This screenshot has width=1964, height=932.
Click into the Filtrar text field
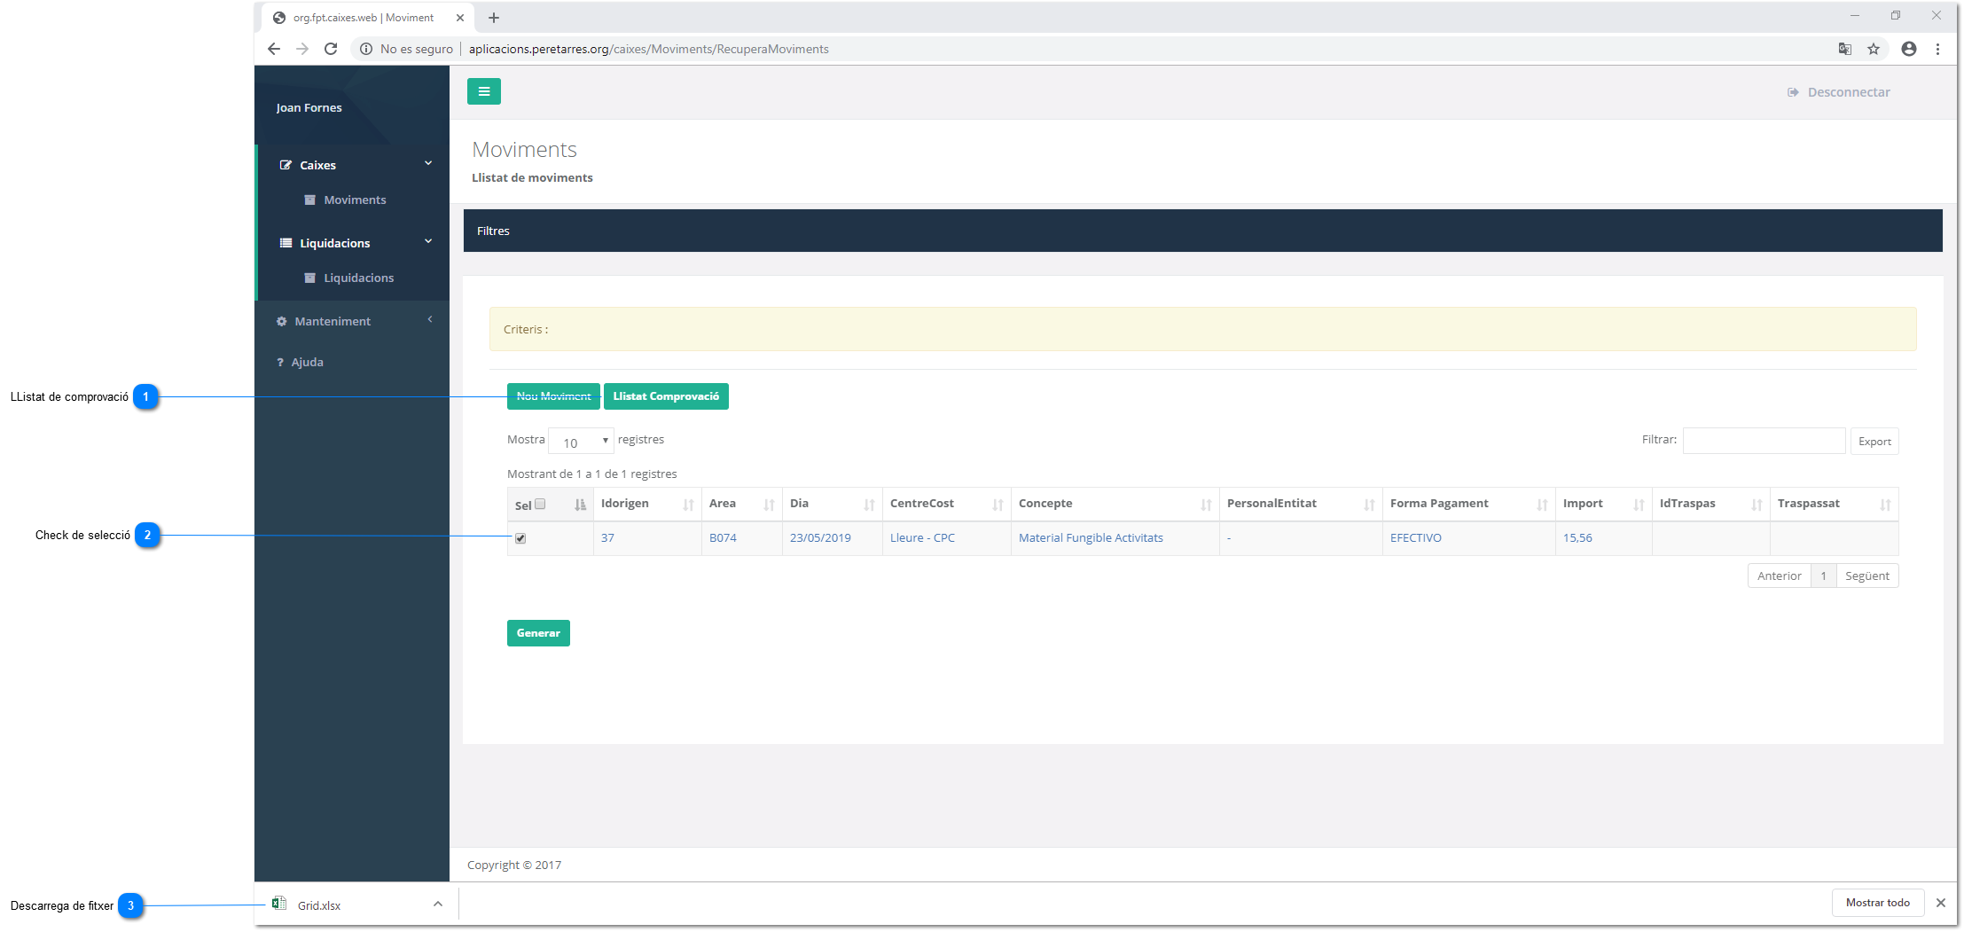[x=1764, y=441]
